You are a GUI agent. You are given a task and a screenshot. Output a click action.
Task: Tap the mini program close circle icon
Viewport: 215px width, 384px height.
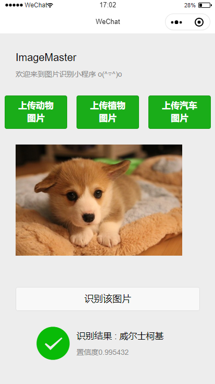point(199,22)
